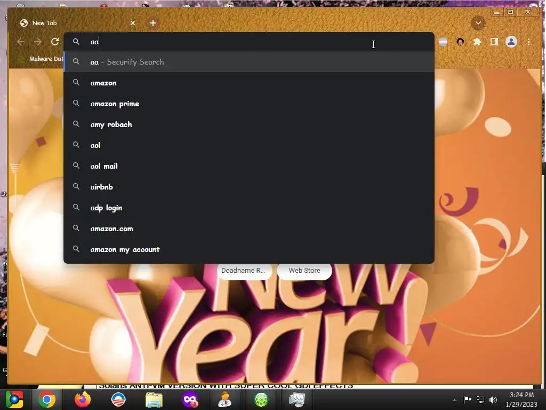Open a new tab with plus button
The width and height of the screenshot is (546, 410).
(153, 23)
